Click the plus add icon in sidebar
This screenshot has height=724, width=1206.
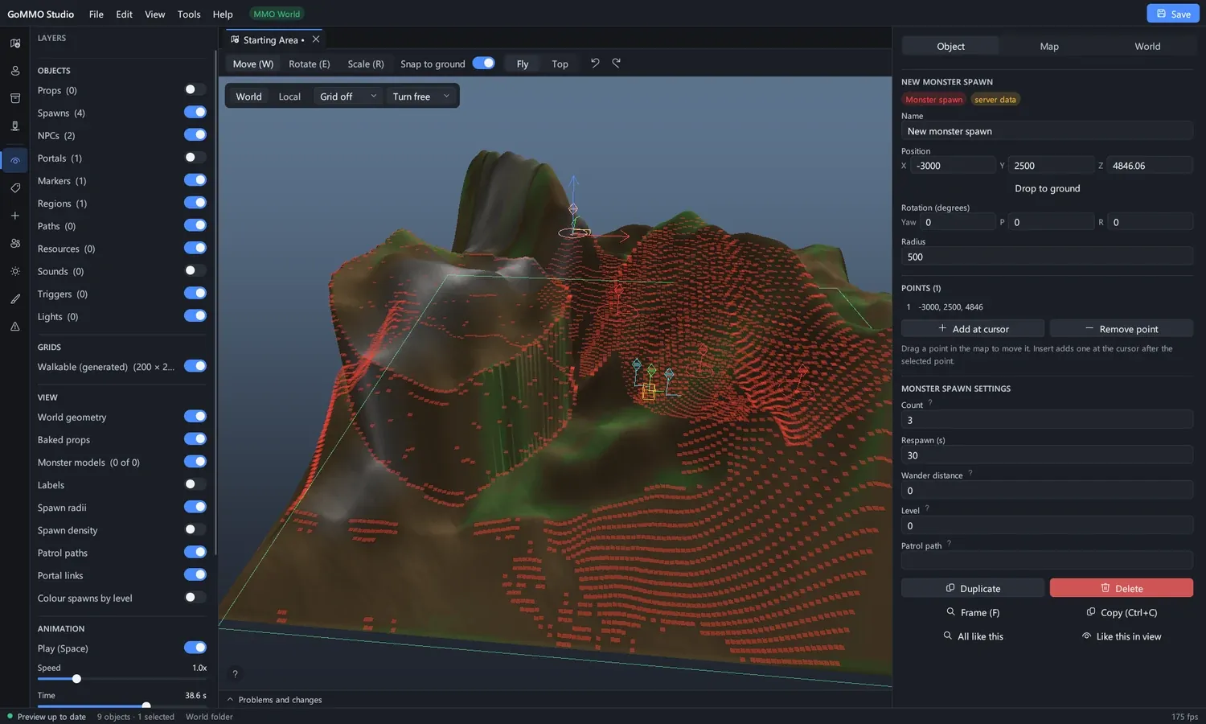[x=15, y=216]
